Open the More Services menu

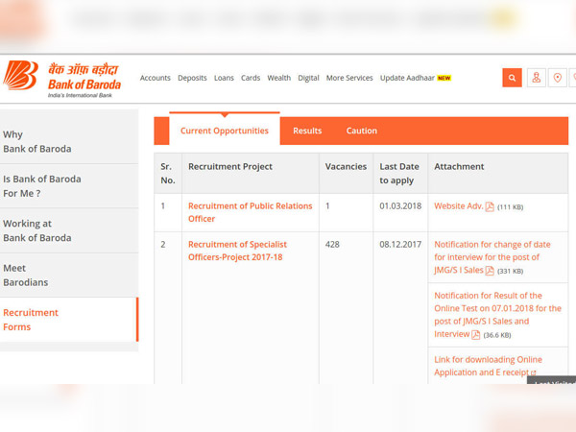[x=349, y=78]
